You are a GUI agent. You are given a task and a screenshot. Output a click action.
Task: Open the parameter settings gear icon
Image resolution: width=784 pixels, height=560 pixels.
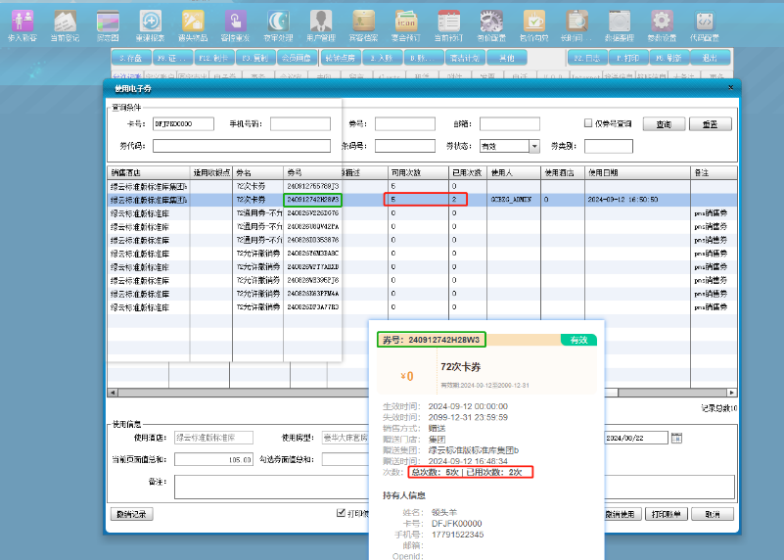[662, 26]
